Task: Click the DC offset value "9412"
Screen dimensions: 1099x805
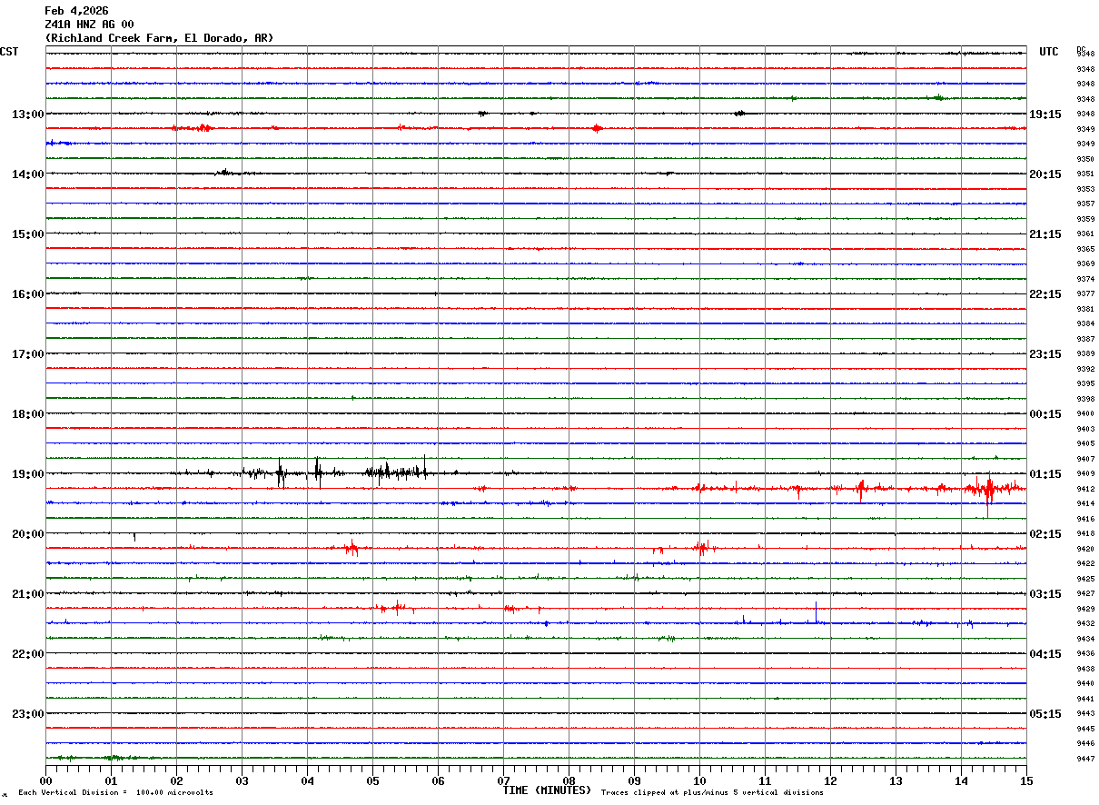Action: click(x=1085, y=489)
